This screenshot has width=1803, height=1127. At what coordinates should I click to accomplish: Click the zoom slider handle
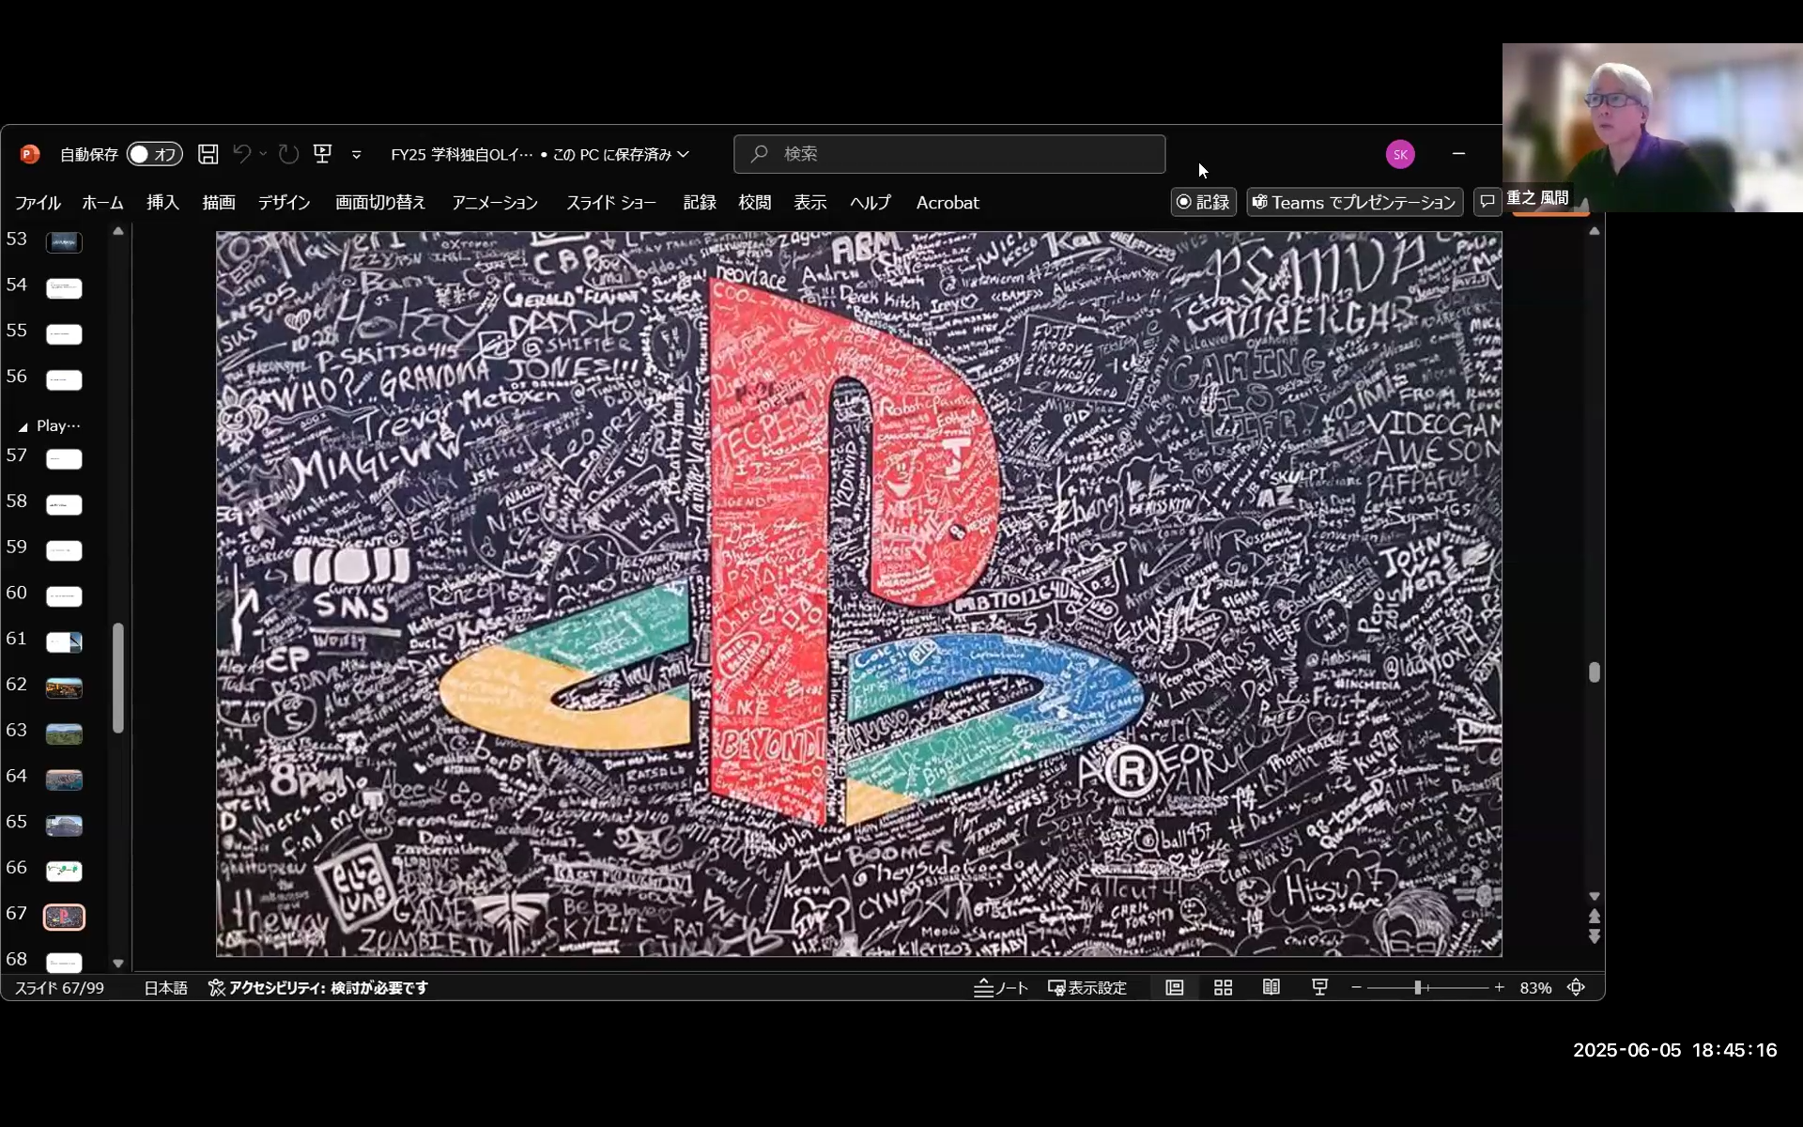click(x=1418, y=988)
